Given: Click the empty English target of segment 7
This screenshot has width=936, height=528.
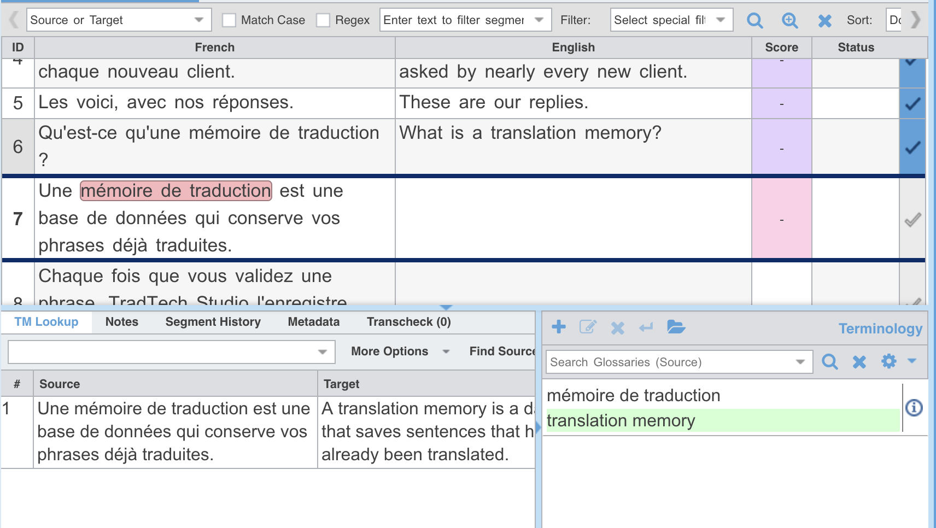Looking at the screenshot, I should (x=573, y=219).
